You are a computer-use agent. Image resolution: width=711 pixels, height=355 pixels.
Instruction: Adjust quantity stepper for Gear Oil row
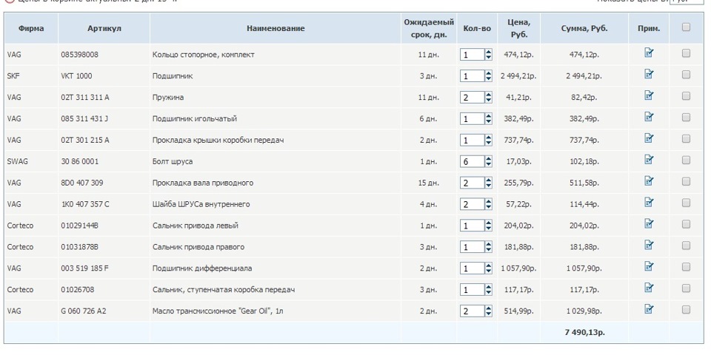click(x=488, y=311)
